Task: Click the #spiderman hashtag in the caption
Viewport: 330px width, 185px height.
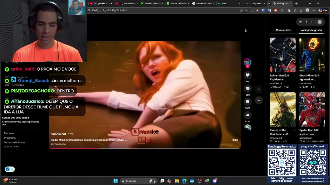Action: (76, 140)
